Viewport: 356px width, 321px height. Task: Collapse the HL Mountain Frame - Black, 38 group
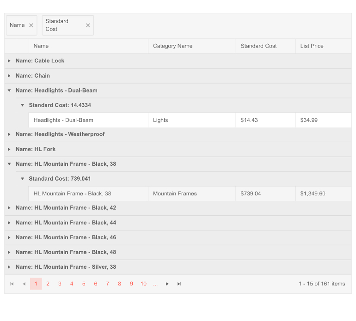[x=9, y=164]
